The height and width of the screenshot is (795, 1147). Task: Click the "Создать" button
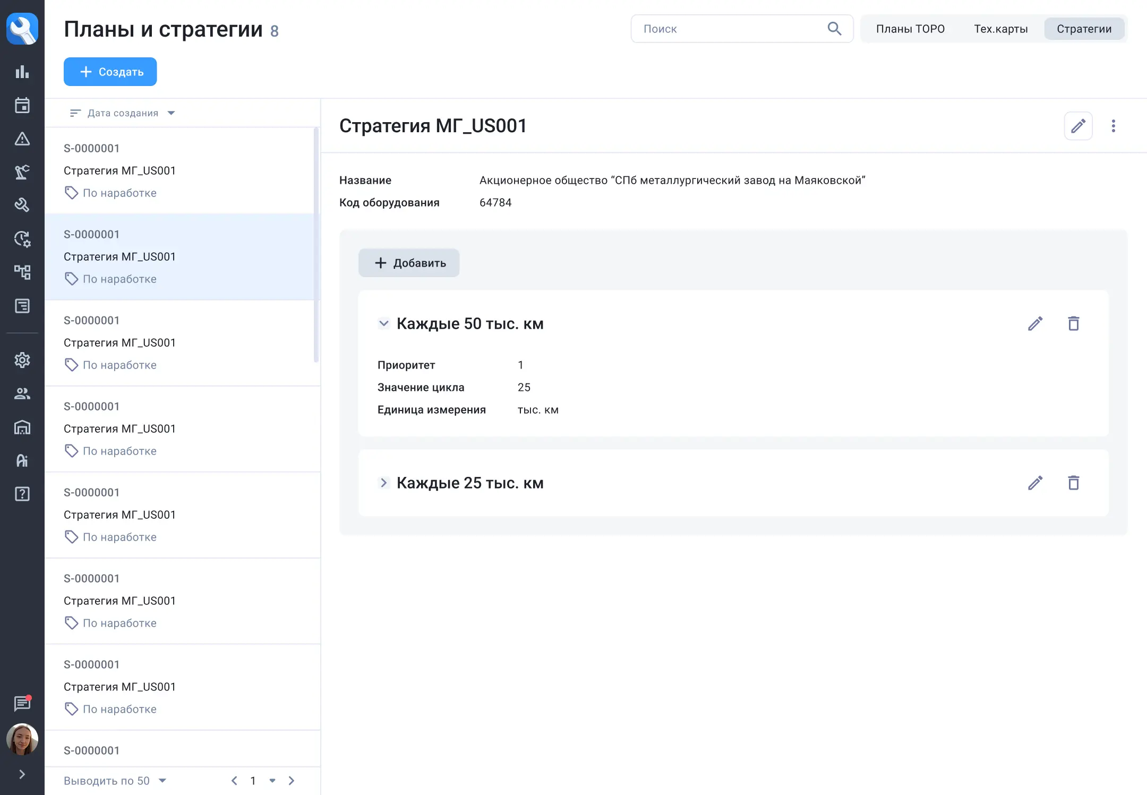[x=110, y=72]
